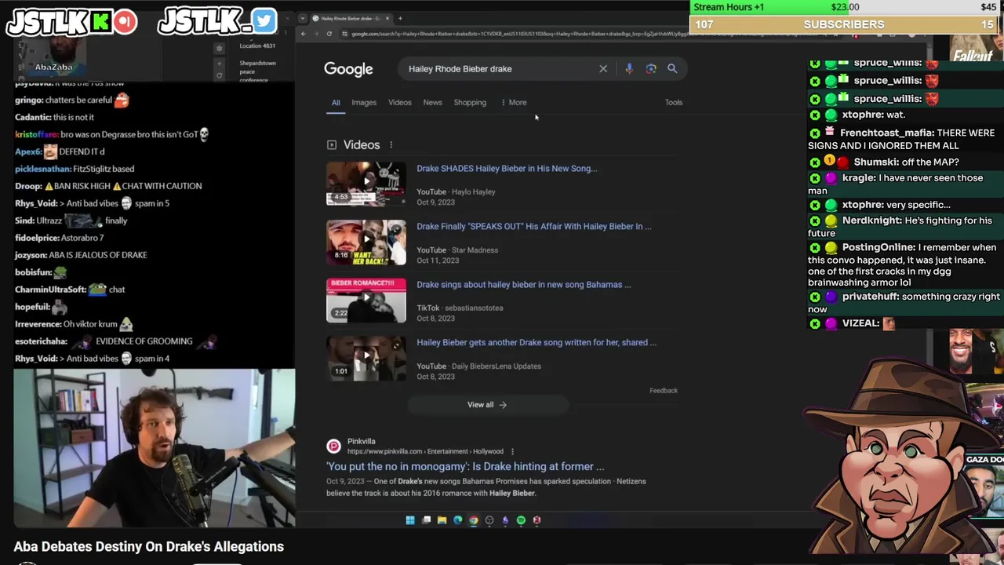
Task: Open Spotify from the taskbar
Action: point(521,520)
